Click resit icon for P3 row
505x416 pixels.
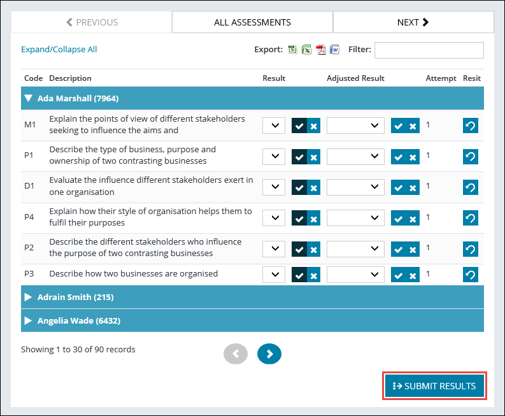(x=471, y=275)
